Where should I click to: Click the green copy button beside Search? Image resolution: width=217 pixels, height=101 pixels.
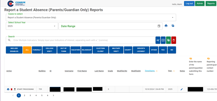pyautogui.click(x=168, y=40)
